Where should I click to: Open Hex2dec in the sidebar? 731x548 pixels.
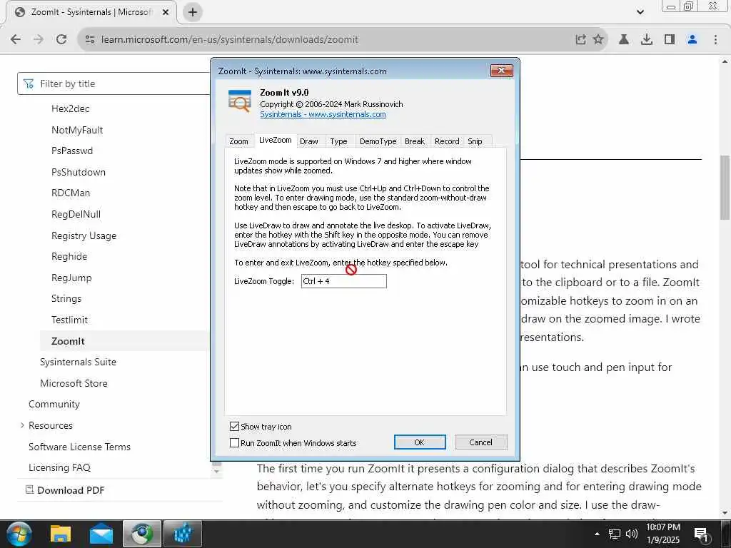[71, 108]
